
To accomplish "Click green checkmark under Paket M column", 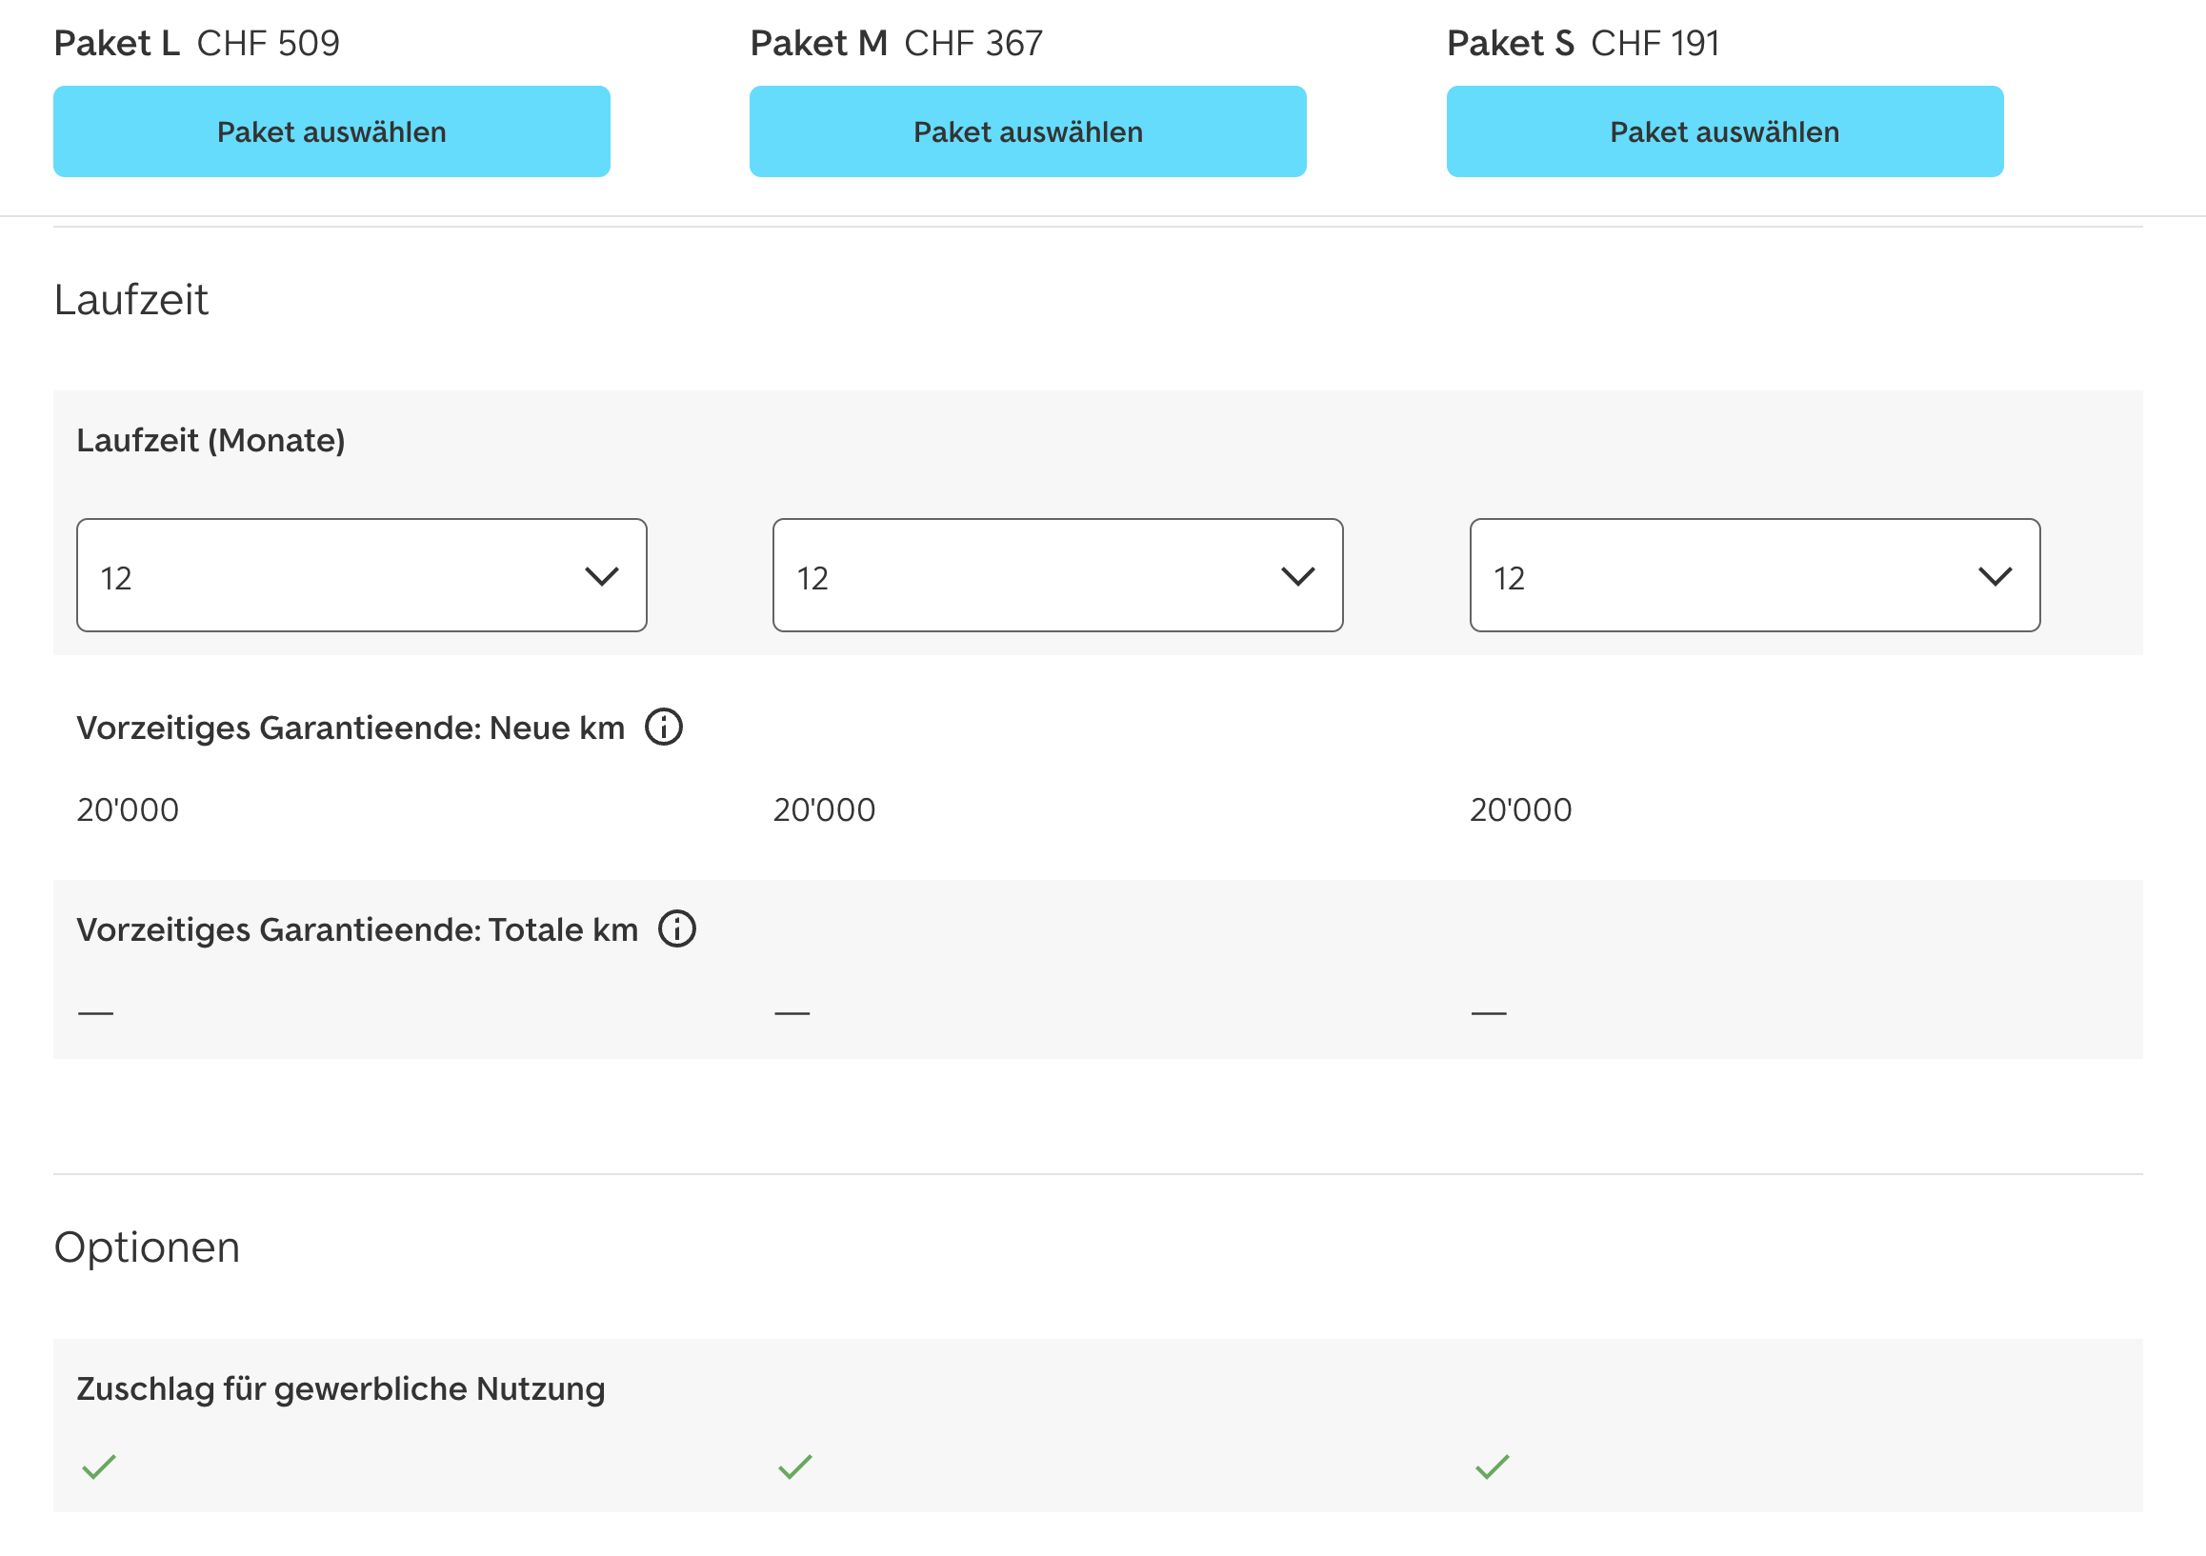I will point(794,1466).
